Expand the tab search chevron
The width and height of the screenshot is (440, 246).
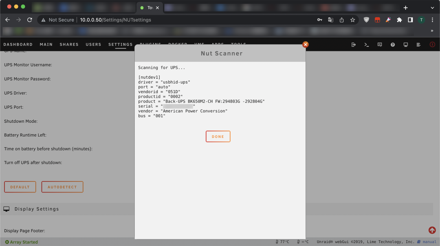[x=432, y=8]
